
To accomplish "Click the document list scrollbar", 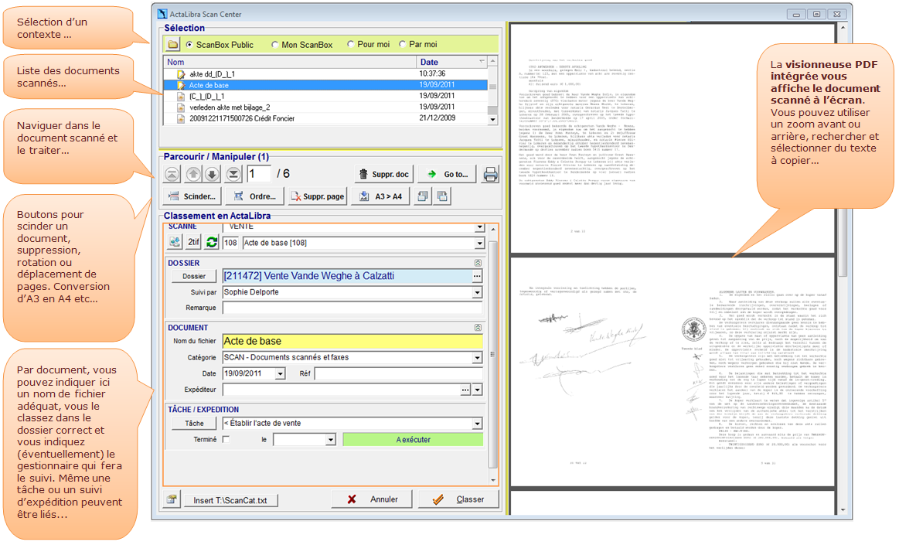I will click(x=492, y=90).
